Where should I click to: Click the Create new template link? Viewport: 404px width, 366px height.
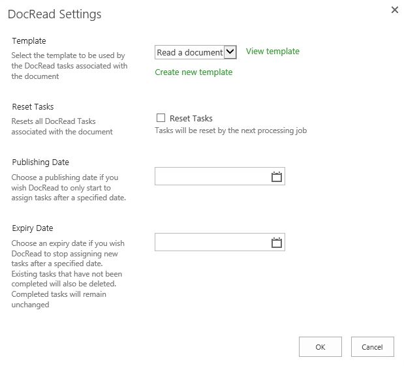point(193,72)
